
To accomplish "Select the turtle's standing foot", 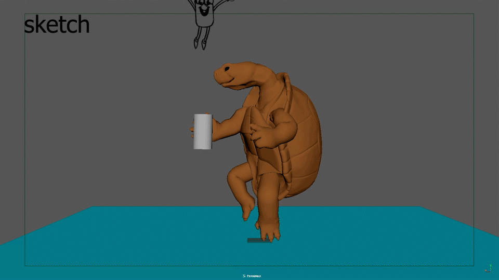I will click(268, 231).
